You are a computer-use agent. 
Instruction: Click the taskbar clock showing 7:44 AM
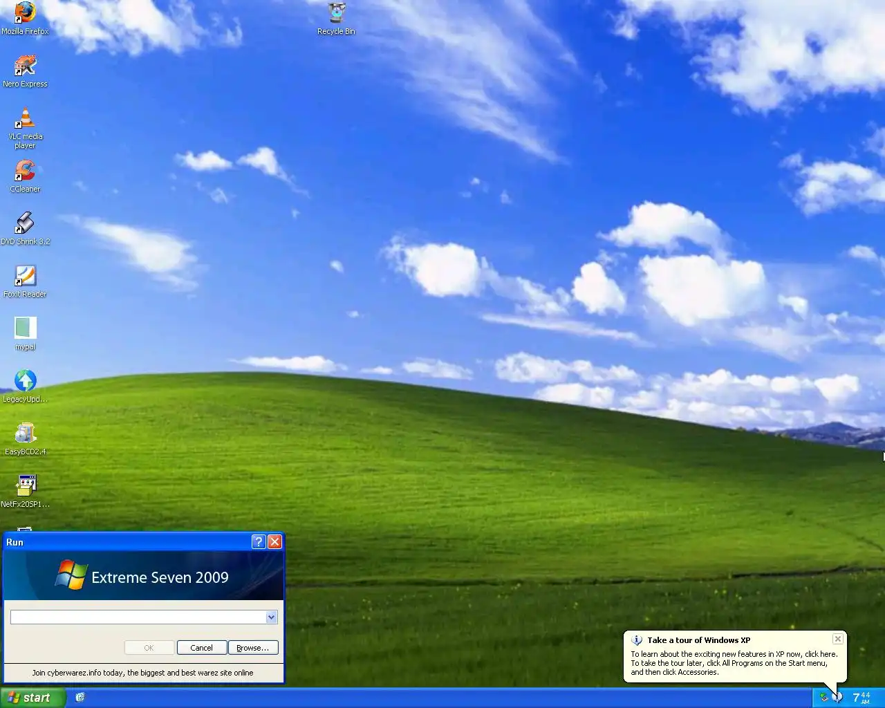(x=861, y=698)
